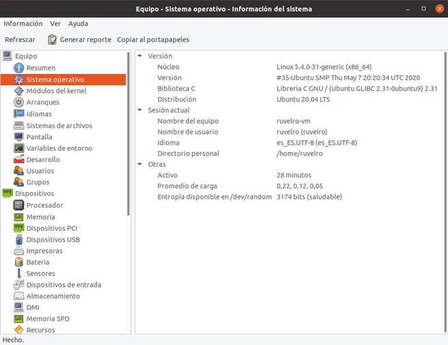Select the Dispositivos USB icon
This screenshot has width=448, height=345.
pos(19,240)
